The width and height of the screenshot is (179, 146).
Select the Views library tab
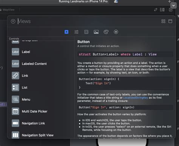coord(66,32)
